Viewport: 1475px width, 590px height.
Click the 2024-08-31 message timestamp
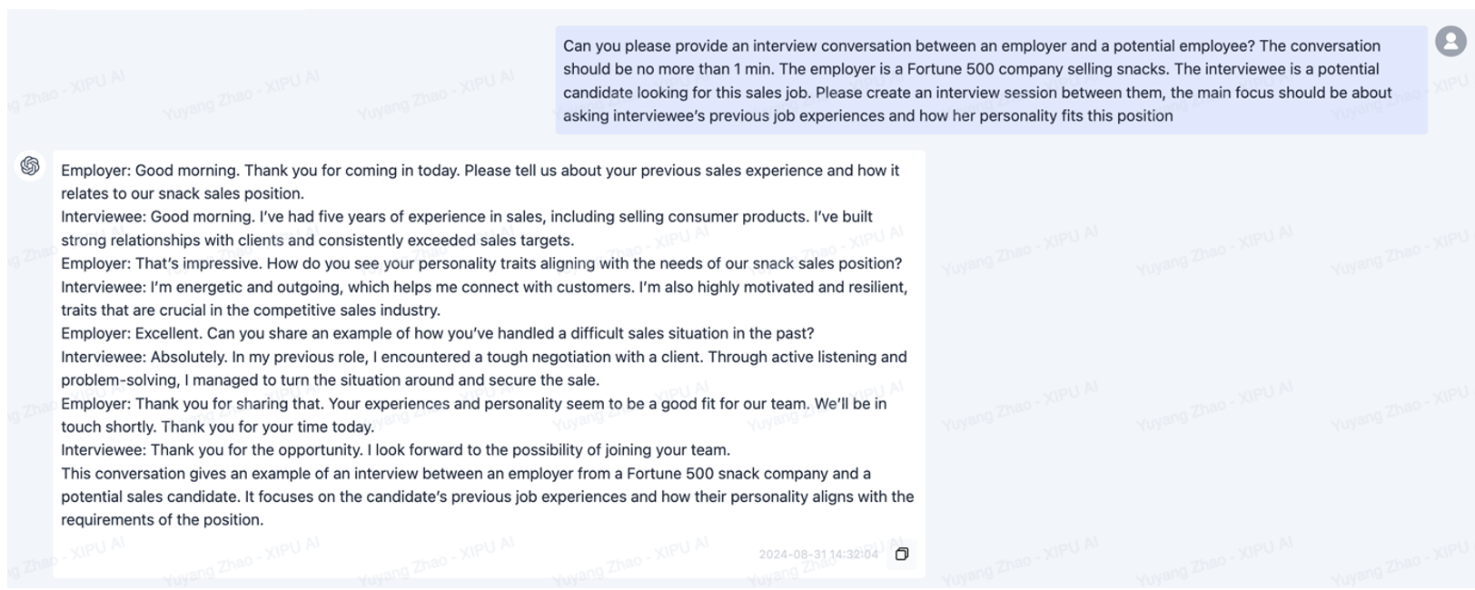[x=817, y=554]
